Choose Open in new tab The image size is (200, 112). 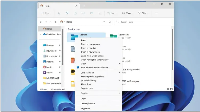pyautogui.click(x=99, y=48)
